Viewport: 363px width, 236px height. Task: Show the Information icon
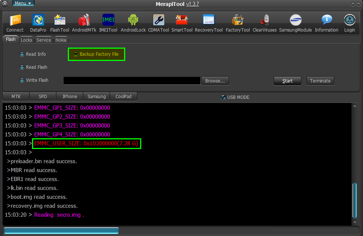click(x=326, y=23)
